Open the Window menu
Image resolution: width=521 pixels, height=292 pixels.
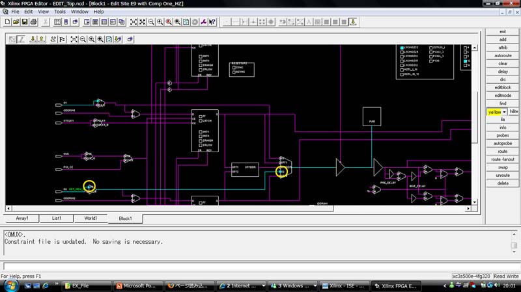pos(79,12)
